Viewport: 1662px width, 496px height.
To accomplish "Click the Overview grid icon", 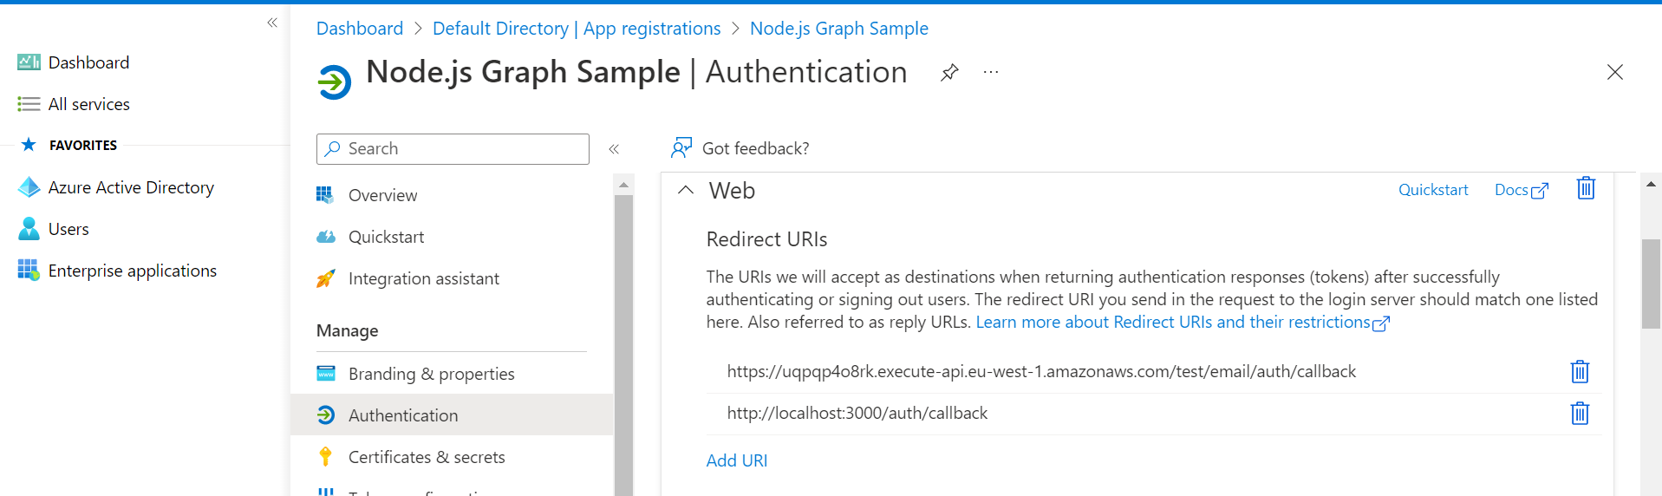I will click(x=325, y=195).
